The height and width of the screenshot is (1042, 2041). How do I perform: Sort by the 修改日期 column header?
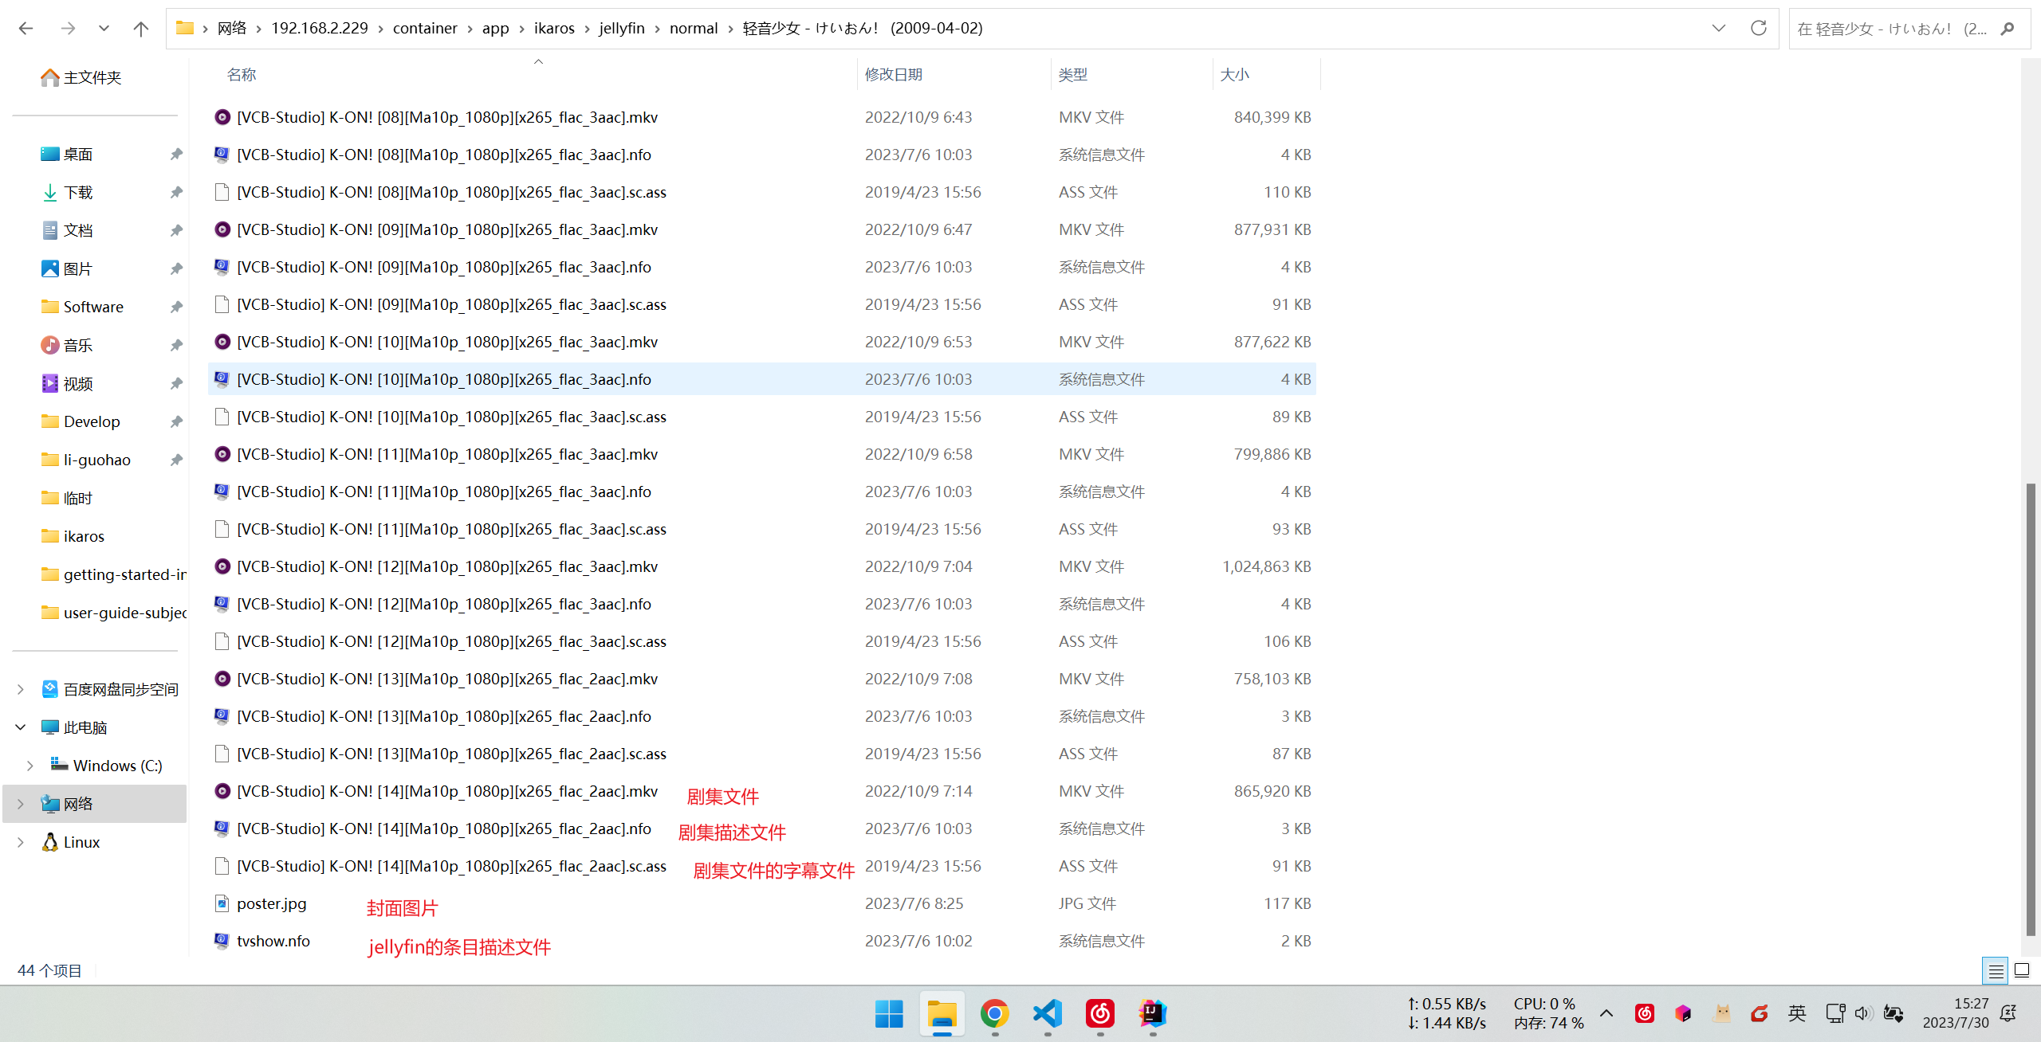894,74
